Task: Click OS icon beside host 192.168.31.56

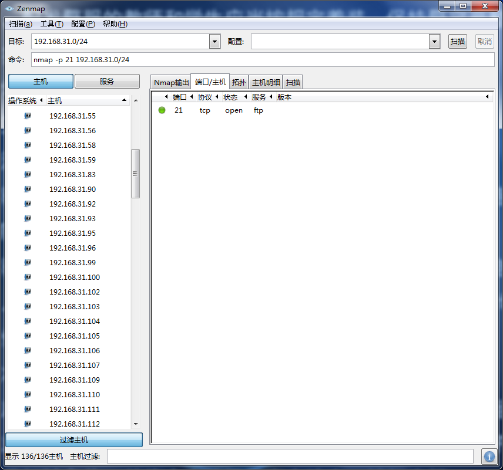Action: click(28, 130)
